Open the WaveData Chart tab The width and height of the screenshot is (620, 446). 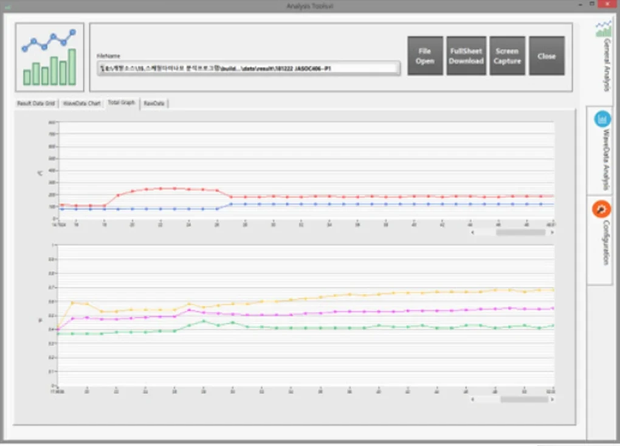pos(81,103)
